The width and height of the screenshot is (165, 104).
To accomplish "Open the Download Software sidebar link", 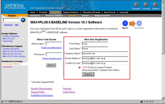I will (12, 64).
